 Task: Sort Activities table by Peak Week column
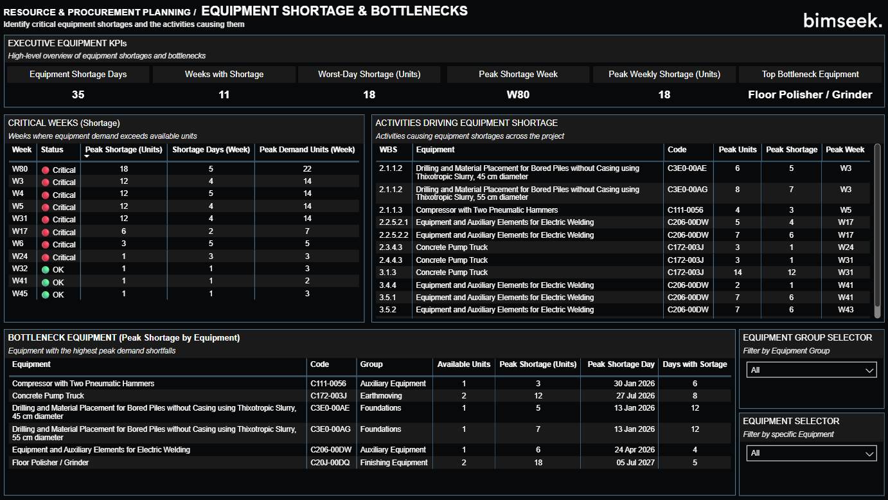pos(846,150)
